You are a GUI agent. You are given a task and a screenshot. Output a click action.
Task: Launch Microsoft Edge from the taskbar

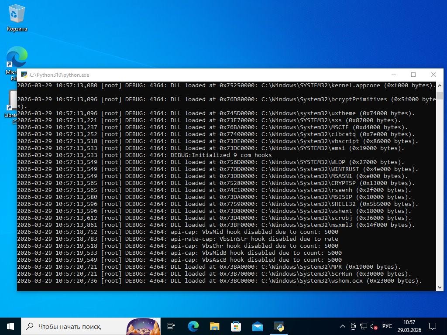(193, 326)
